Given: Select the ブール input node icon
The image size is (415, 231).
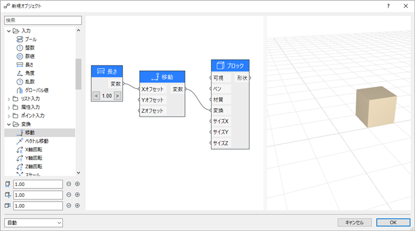Looking at the screenshot, I should [20, 40].
